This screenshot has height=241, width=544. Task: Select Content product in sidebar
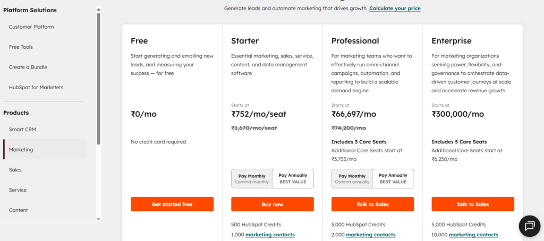click(19, 210)
